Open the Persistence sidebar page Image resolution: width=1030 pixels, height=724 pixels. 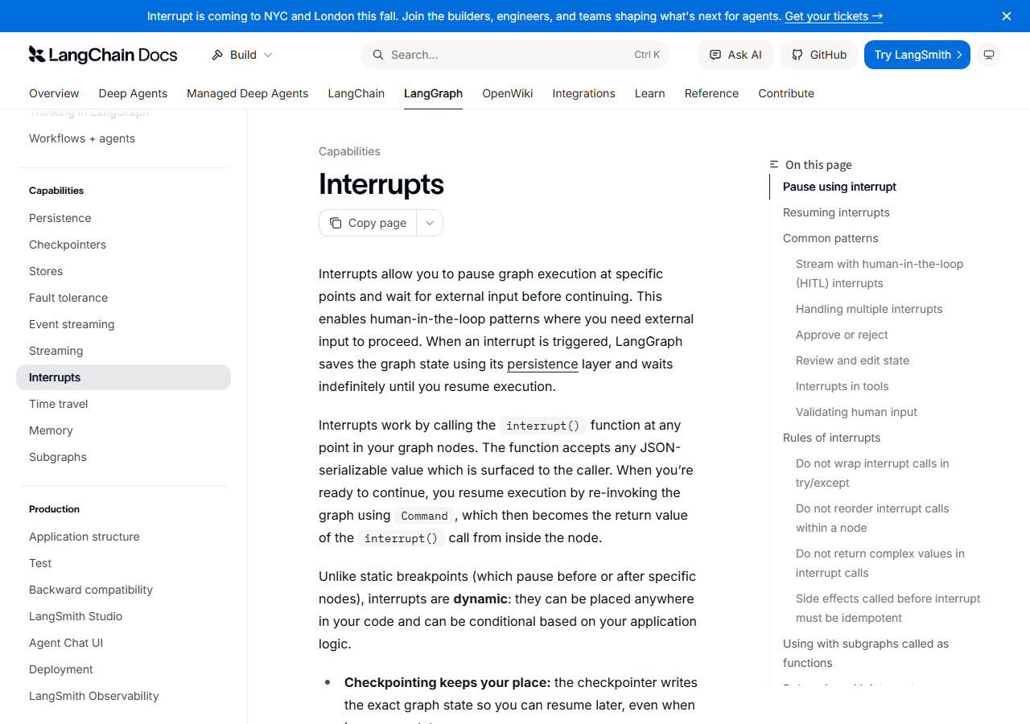tap(123, 218)
